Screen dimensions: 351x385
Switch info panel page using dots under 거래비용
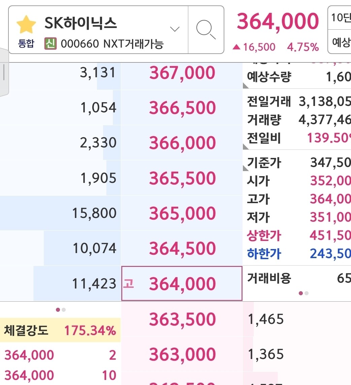click(x=304, y=293)
